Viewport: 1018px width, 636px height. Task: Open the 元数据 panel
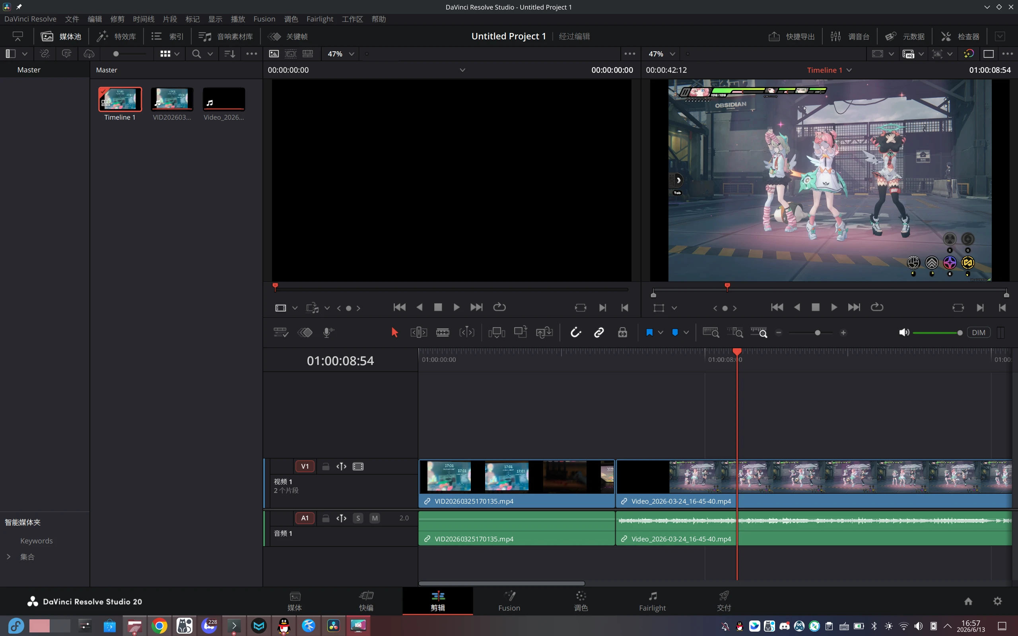904,37
